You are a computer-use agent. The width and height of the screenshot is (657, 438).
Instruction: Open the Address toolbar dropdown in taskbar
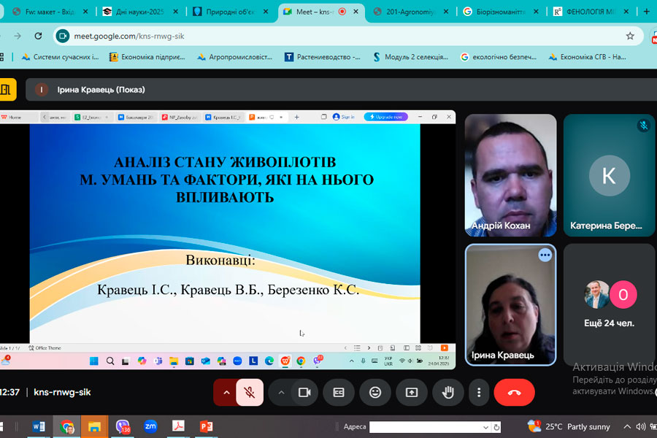click(487, 427)
